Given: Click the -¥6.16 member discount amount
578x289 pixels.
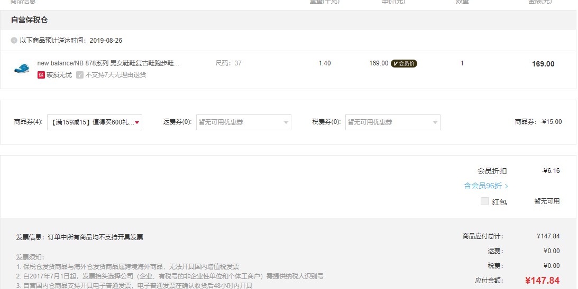Looking at the screenshot, I should 551,171.
